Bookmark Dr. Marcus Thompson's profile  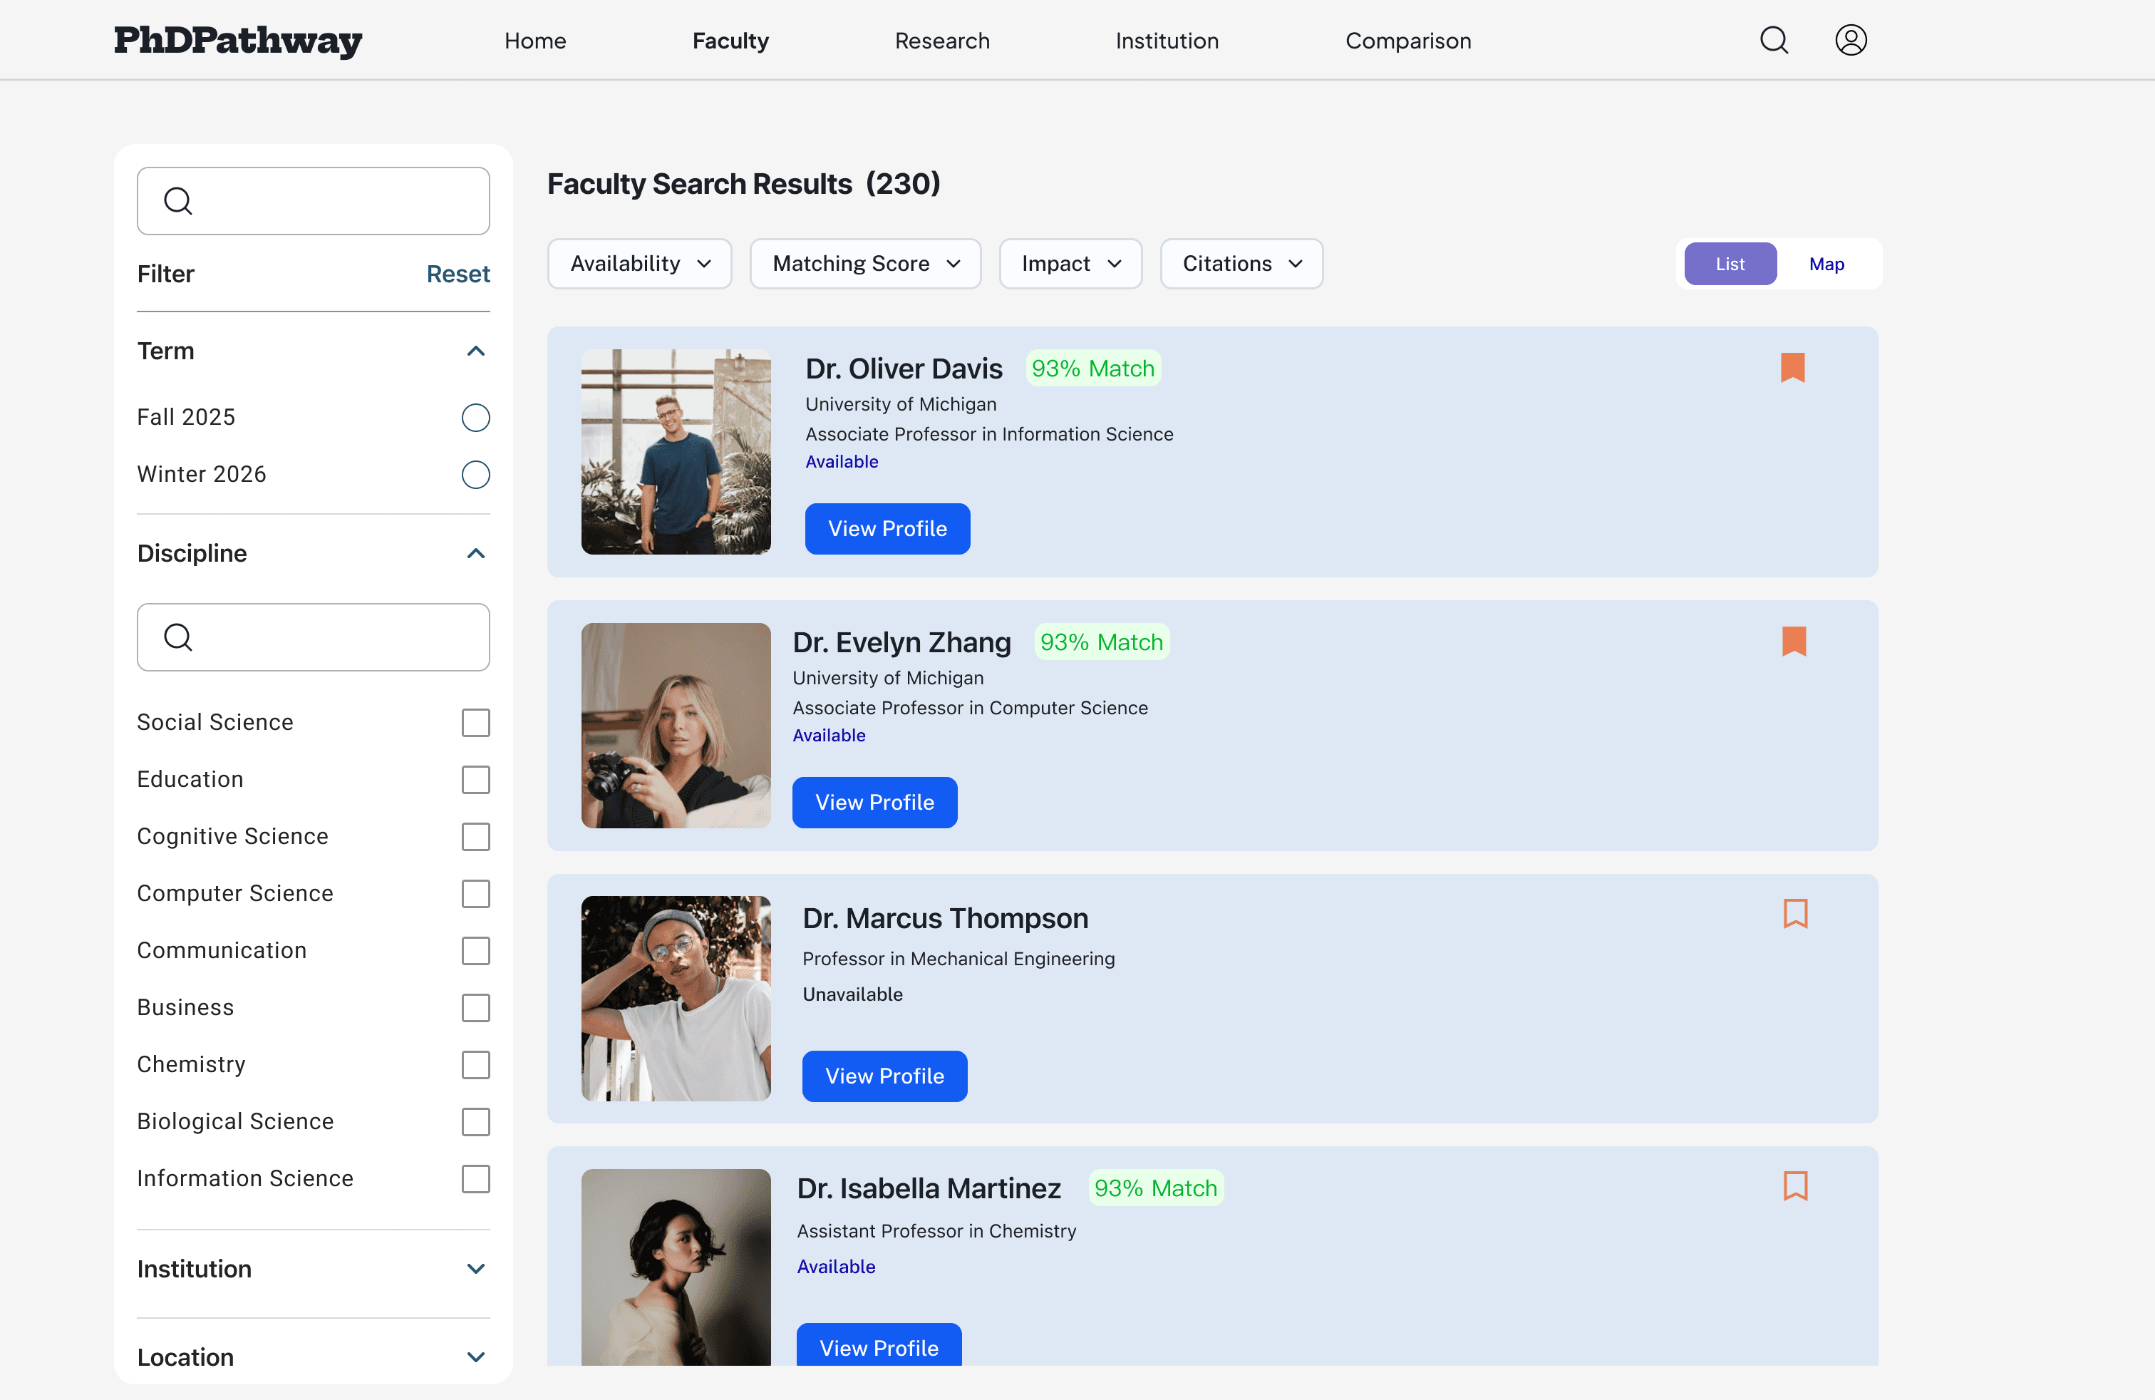pos(1794,914)
